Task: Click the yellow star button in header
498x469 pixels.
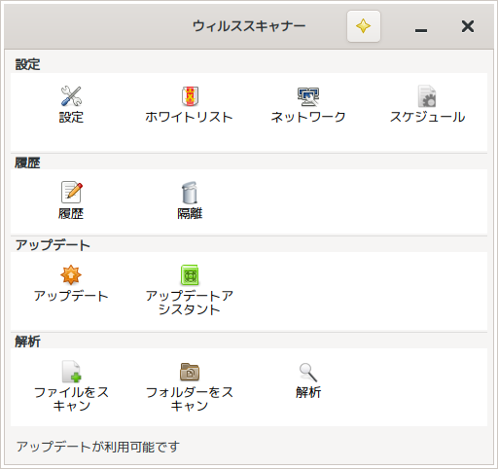Action: 364,26
